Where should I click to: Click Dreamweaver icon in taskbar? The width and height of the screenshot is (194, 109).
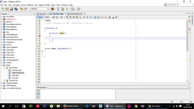(31, 106)
